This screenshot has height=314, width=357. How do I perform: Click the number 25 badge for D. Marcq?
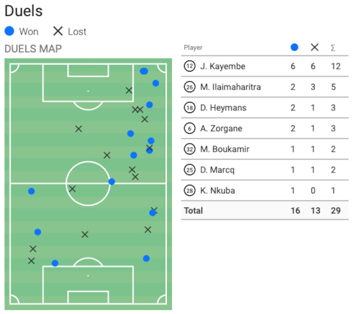pyautogui.click(x=189, y=170)
